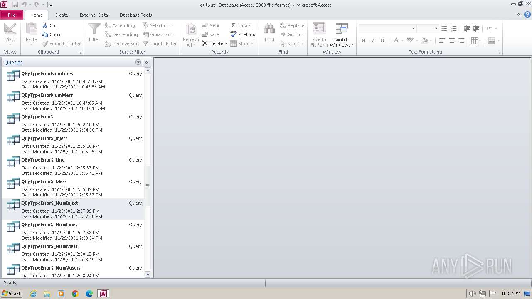Viewport: 532px width, 299px height.
Task: Click the Find binoculars icon
Action: point(269,29)
